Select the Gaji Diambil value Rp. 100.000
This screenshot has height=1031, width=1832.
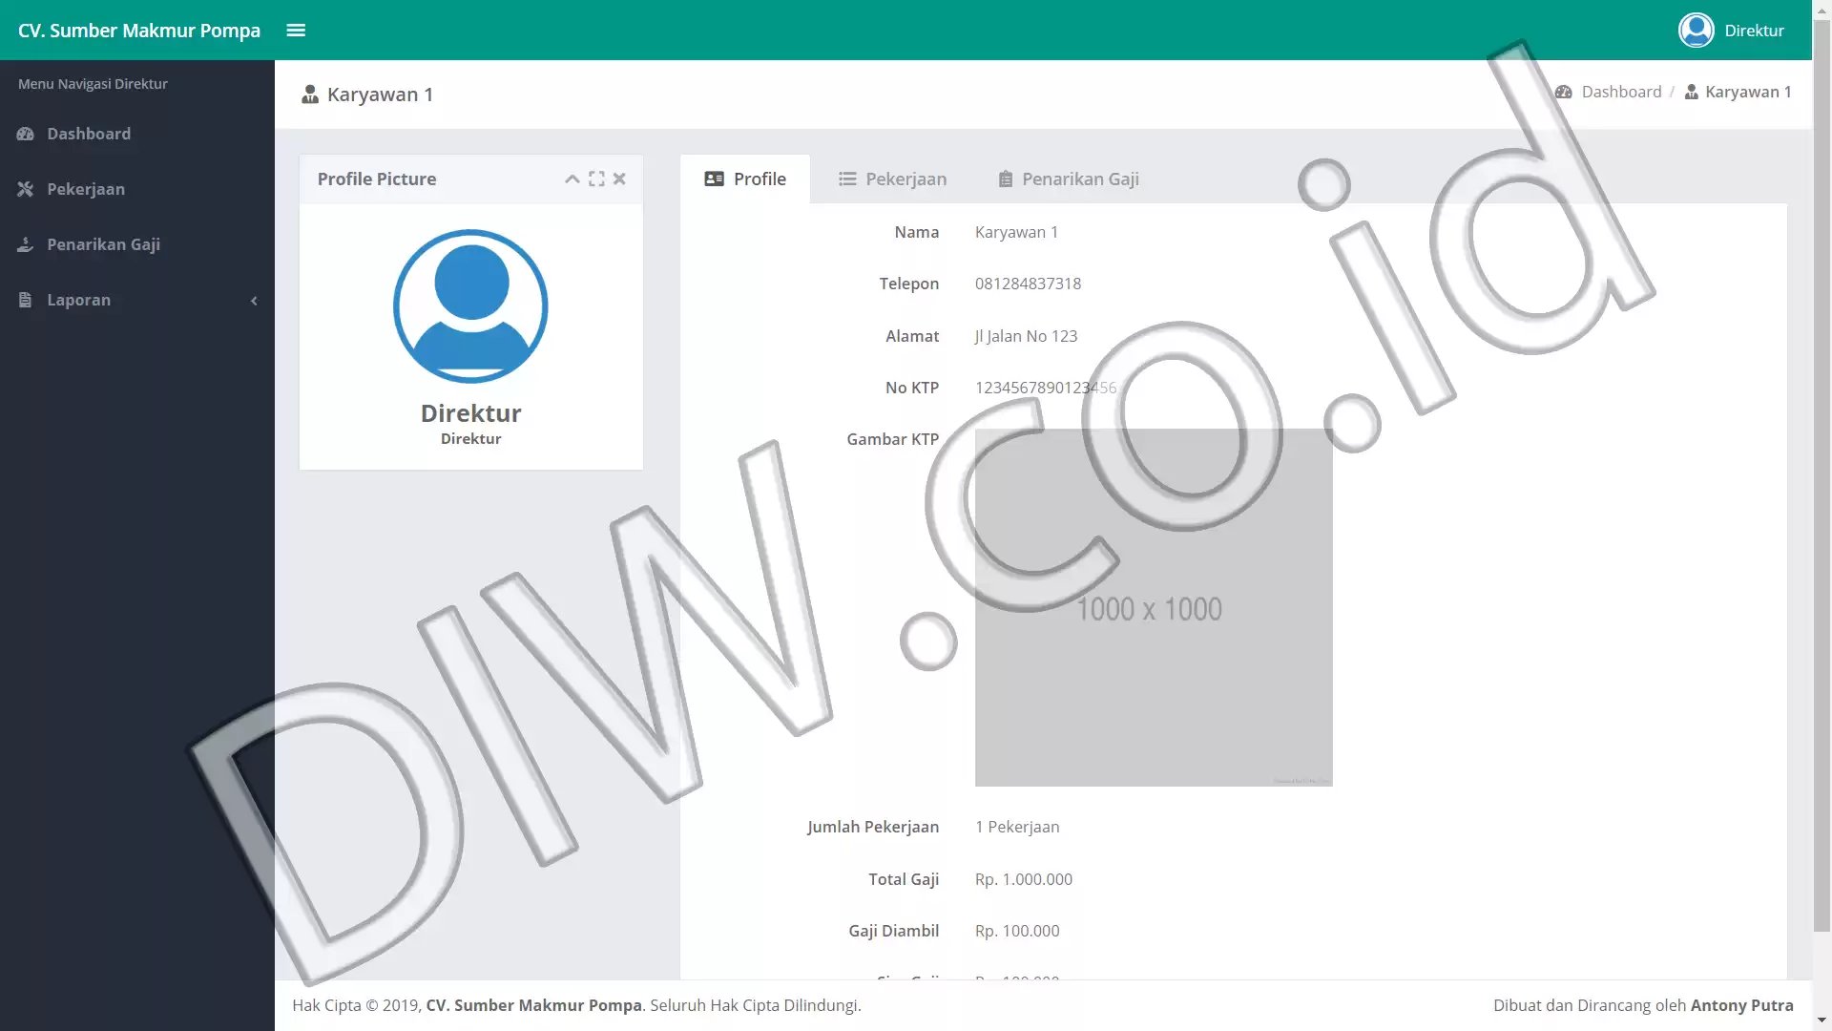coord(1017,931)
